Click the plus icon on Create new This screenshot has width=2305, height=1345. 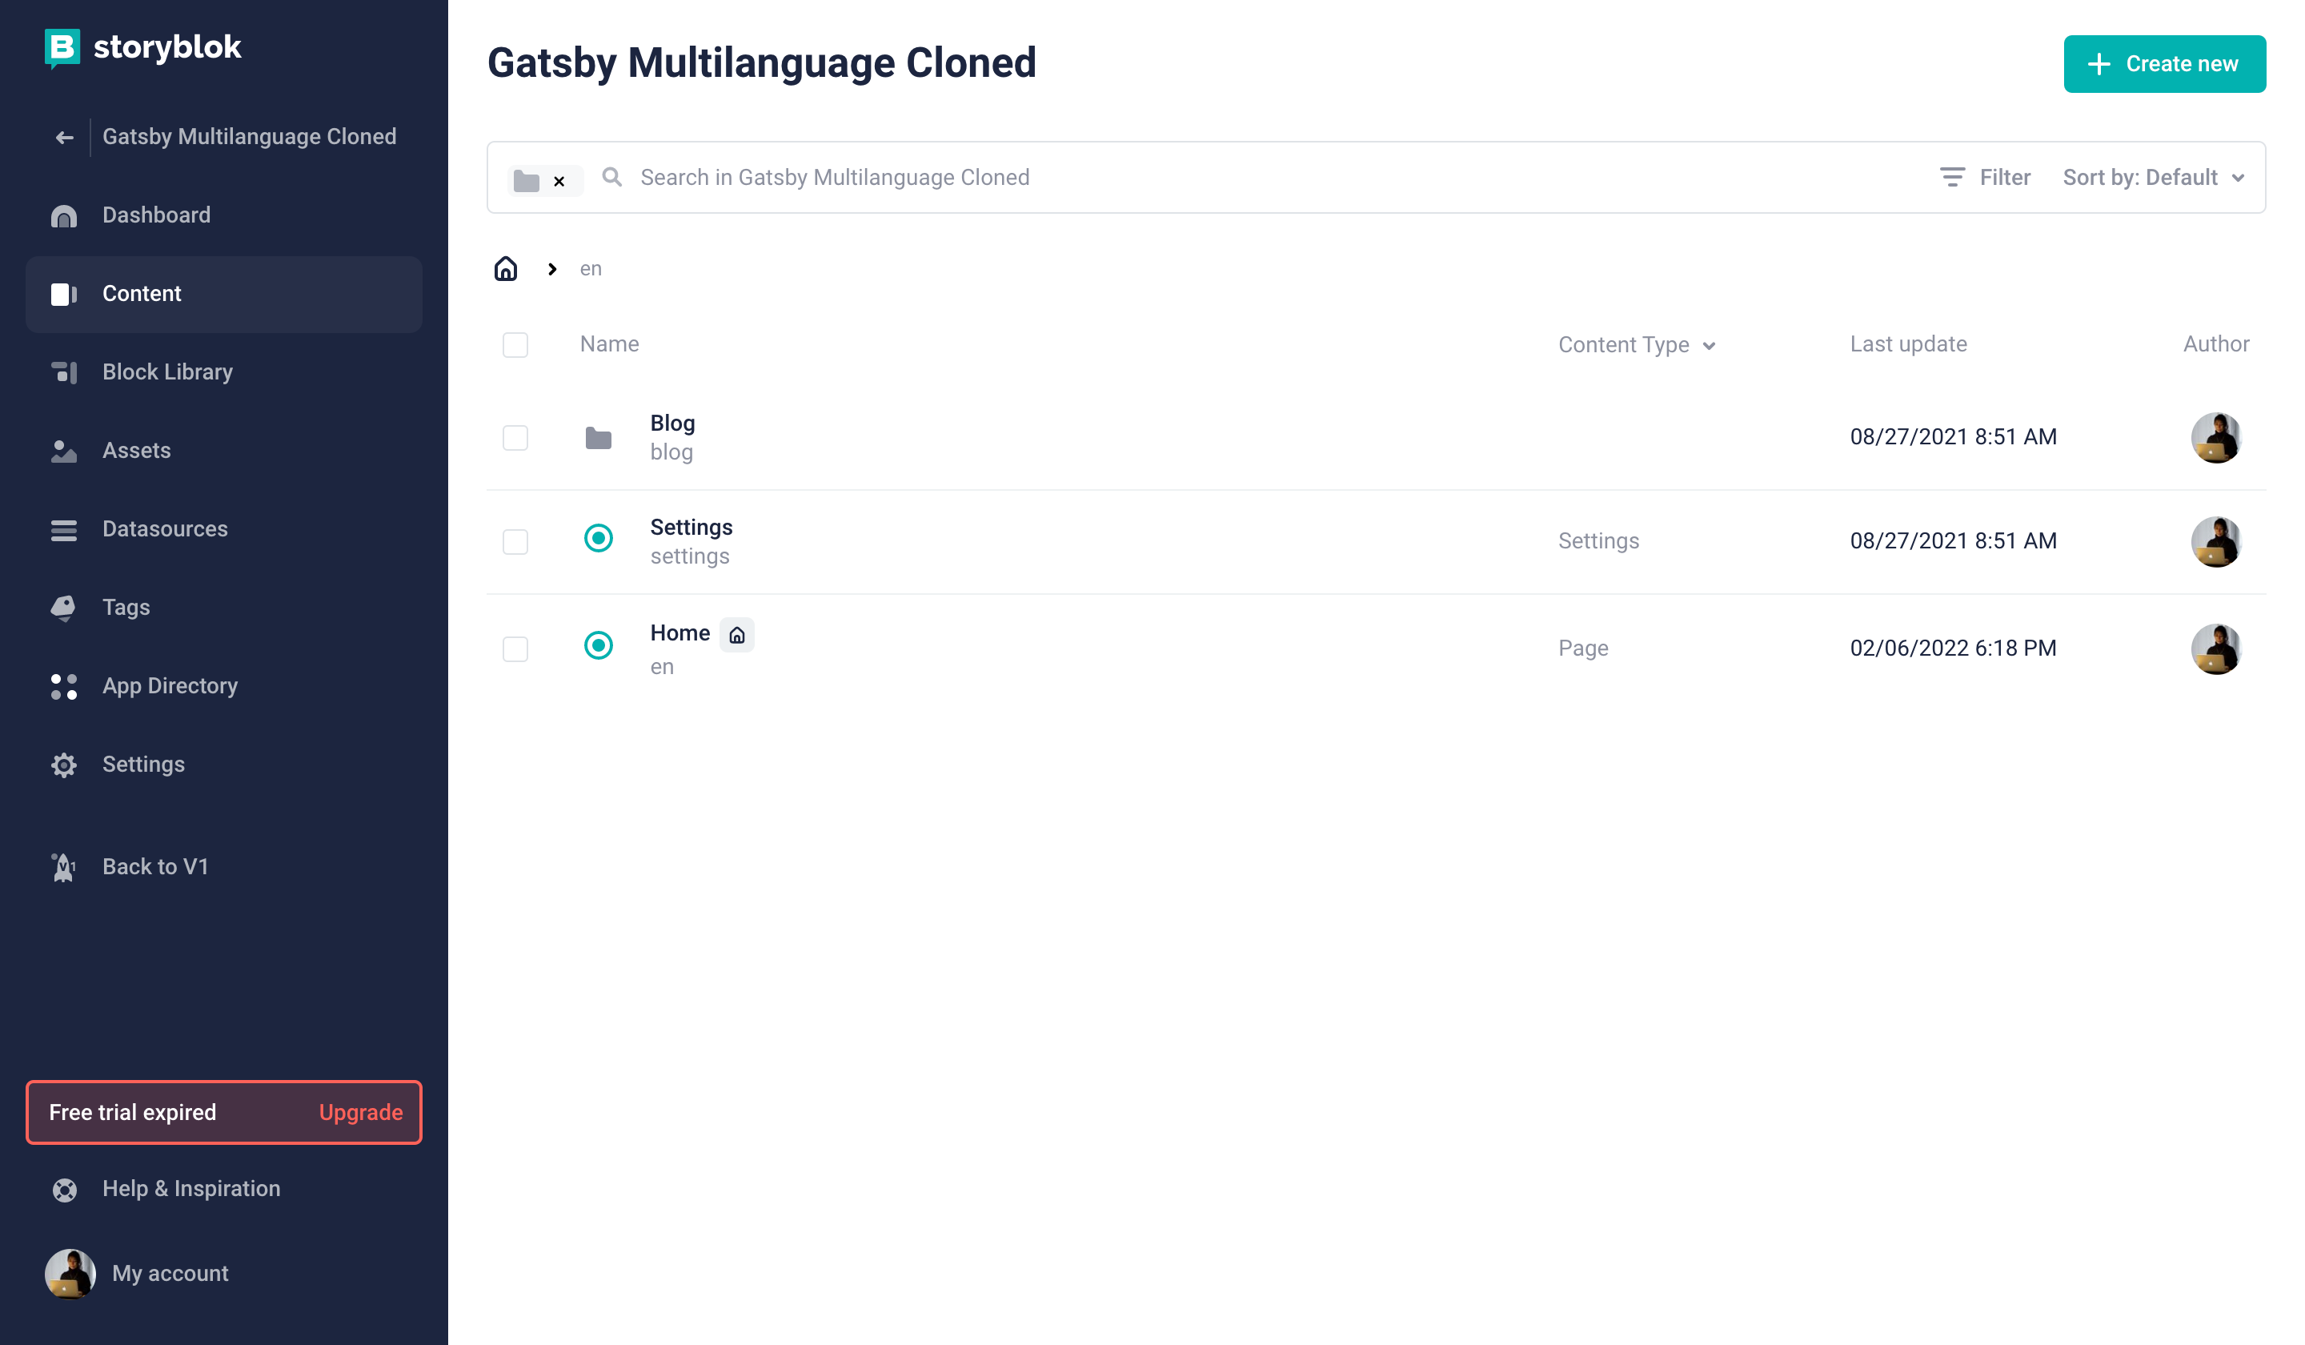pos(2099,64)
